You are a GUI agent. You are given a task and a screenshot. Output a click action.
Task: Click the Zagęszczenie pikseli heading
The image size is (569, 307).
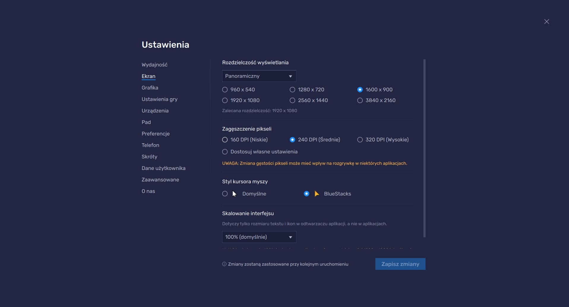coord(247,129)
